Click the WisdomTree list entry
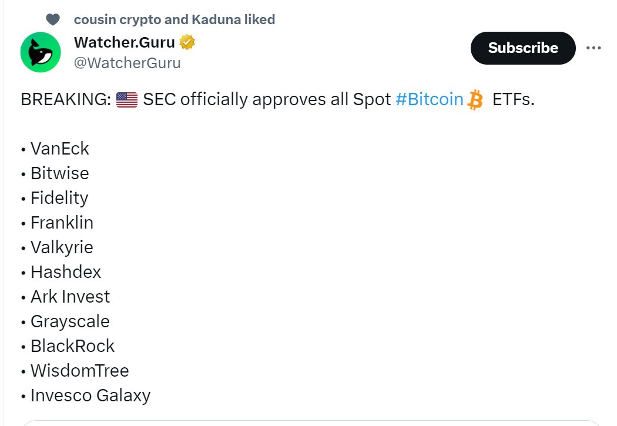The height and width of the screenshot is (426, 617). point(79,371)
